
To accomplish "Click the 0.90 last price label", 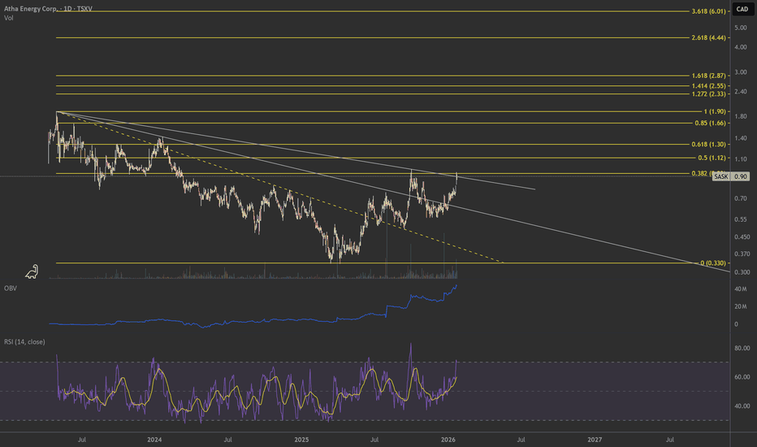I will (x=741, y=177).
